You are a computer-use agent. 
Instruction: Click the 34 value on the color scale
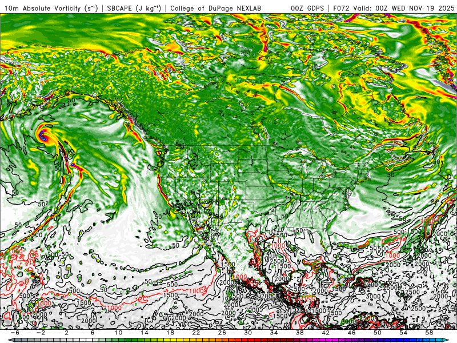pyautogui.click(x=274, y=333)
